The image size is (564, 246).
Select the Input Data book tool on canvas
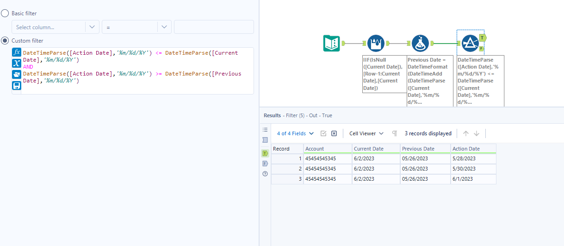pos(331,44)
